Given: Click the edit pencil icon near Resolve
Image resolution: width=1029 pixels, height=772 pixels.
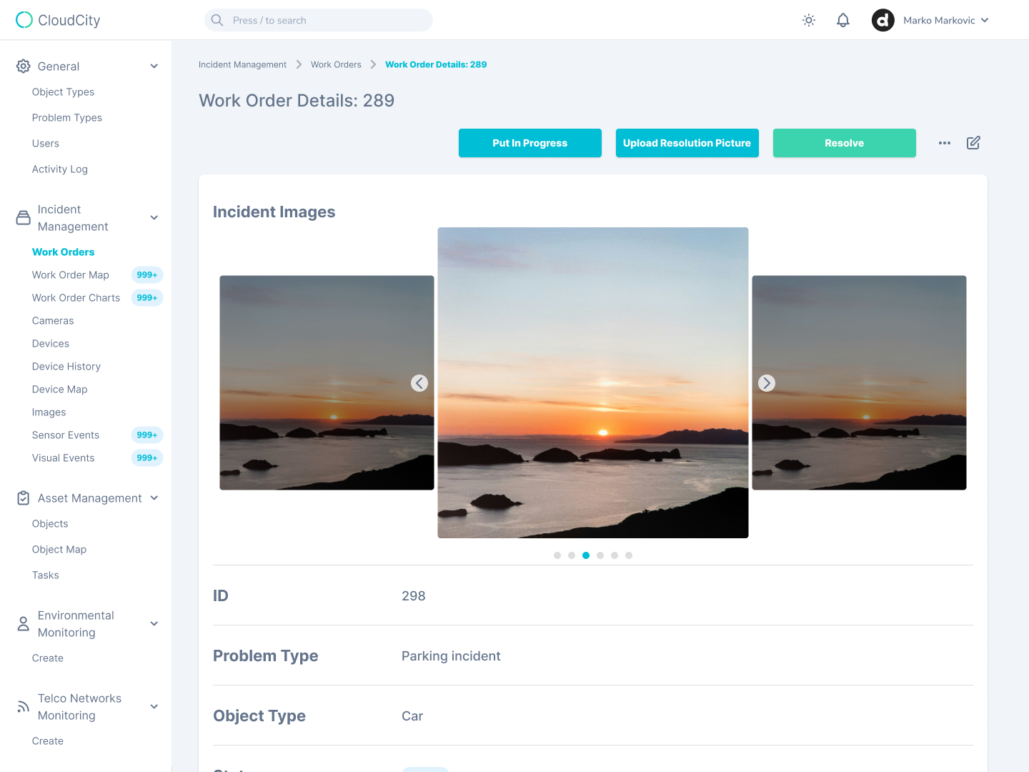Looking at the screenshot, I should tap(973, 143).
